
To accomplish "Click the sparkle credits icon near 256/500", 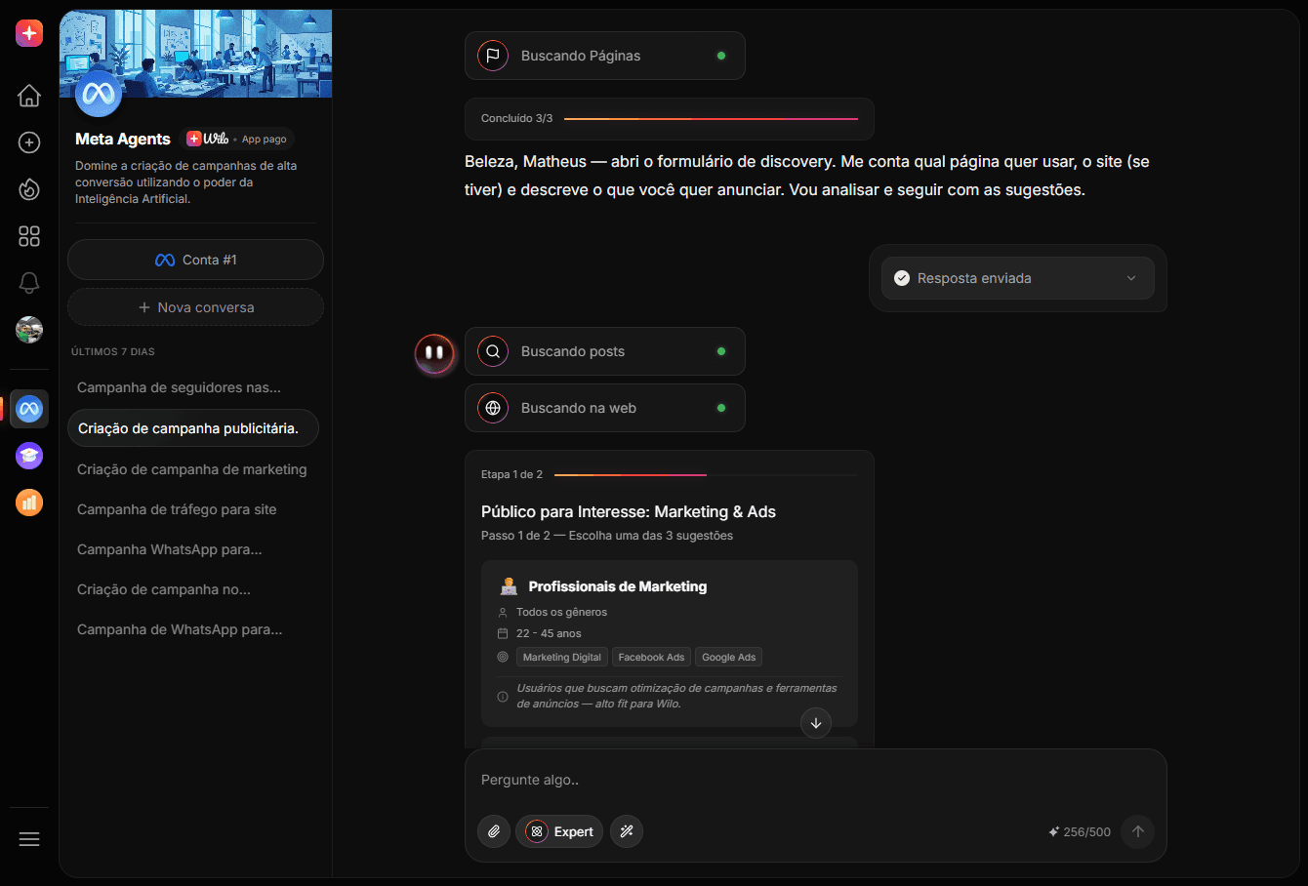I will click(x=1054, y=832).
